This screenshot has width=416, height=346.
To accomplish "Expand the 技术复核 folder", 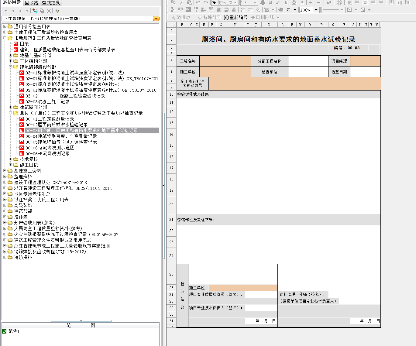I will point(10,159).
